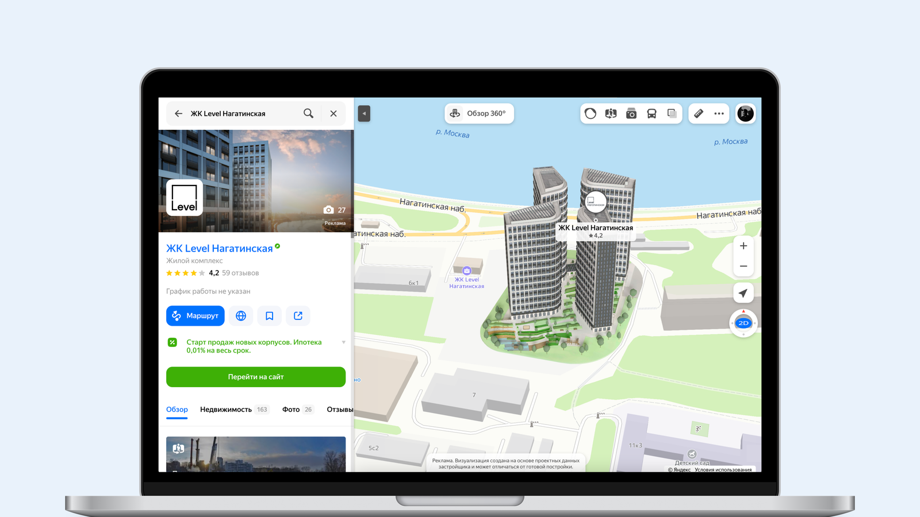This screenshot has height=517, width=920.
Task: Open the website globe icon button
Action: (241, 316)
